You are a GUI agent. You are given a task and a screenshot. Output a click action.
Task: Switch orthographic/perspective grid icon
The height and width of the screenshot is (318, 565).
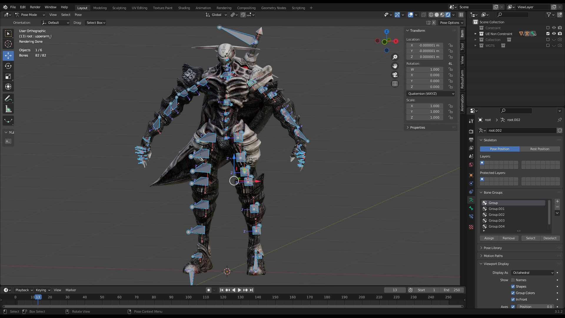[395, 84]
